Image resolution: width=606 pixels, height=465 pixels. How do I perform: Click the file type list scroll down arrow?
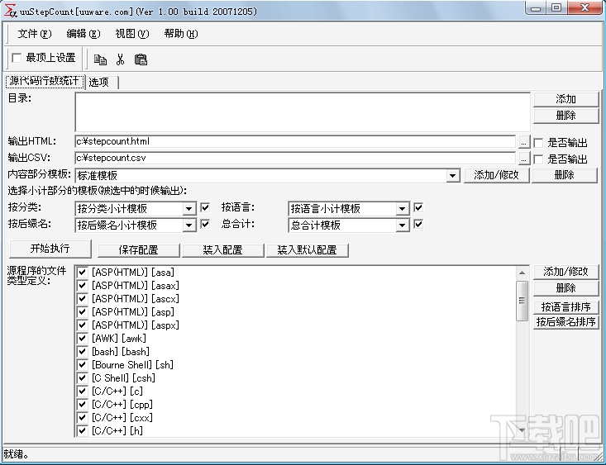[522, 430]
